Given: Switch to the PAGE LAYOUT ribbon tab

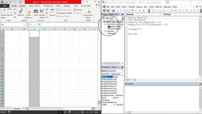Looking at the screenshot, I should pos(34,6).
